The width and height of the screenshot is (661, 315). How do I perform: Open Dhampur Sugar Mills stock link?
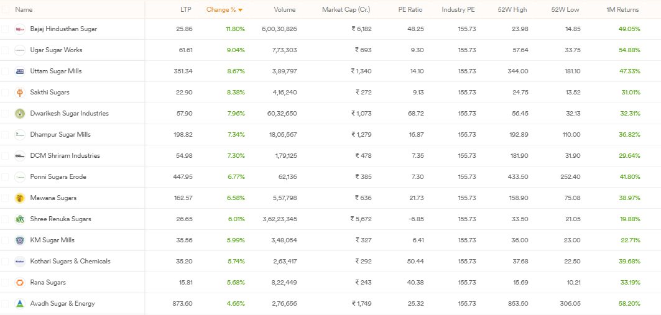pos(60,135)
